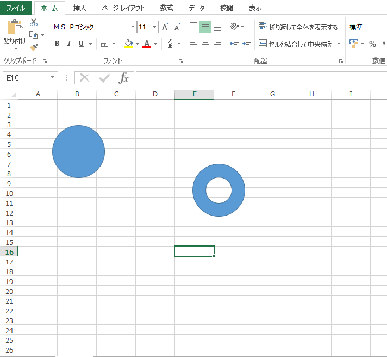Expand the merge cells dropdown arrow
This screenshot has height=357, width=387.
[x=339, y=44]
